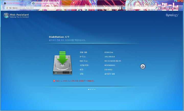184x111 pixels.
Task: Close the D-LINK SYSTEMS tab
Action: pyautogui.click(x=29, y=3)
